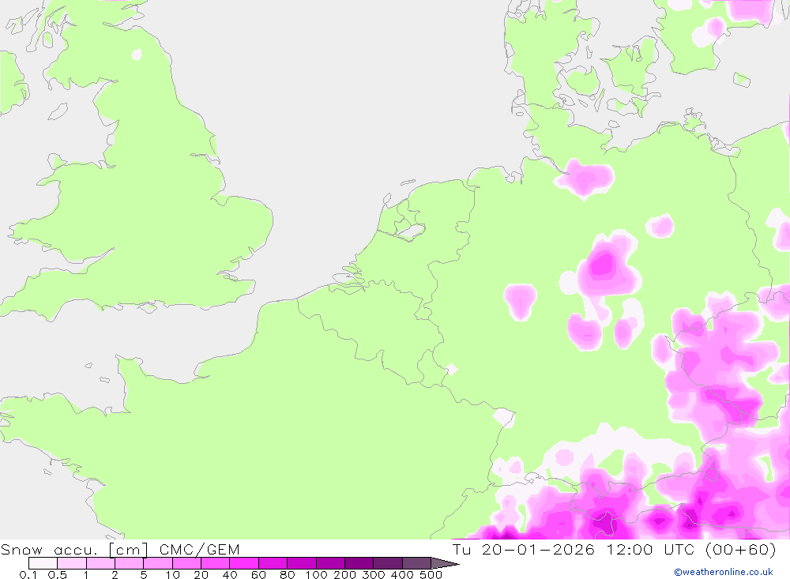The width and height of the screenshot is (790, 579).
Task: Click the '60' legend scale label
Action: (258, 574)
